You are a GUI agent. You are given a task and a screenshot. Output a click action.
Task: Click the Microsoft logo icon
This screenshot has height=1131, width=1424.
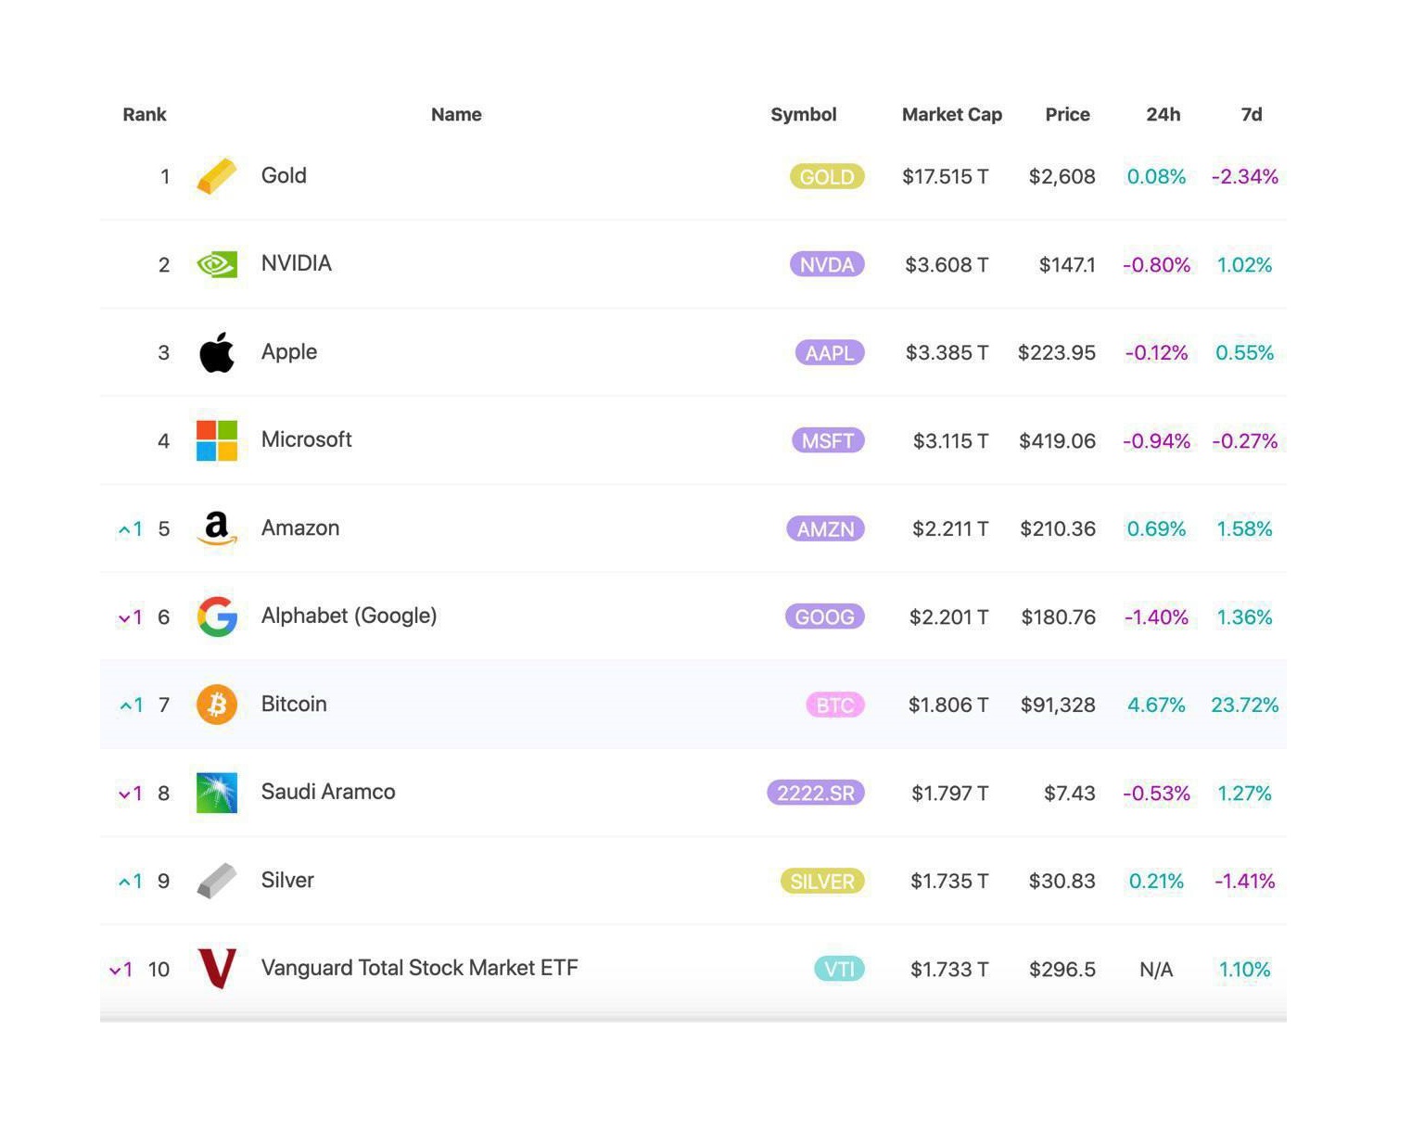pyautogui.click(x=217, y=440)
